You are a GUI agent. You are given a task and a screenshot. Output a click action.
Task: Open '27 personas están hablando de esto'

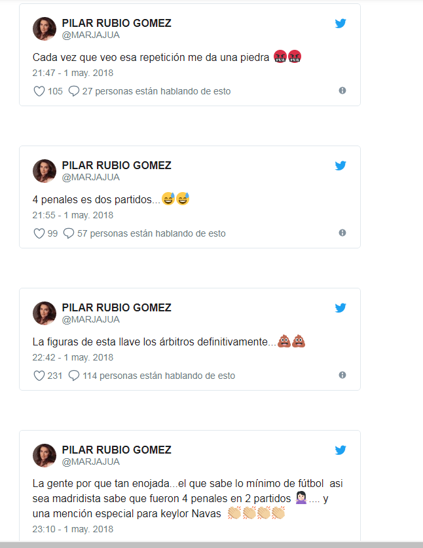click(x=149, y=91)
